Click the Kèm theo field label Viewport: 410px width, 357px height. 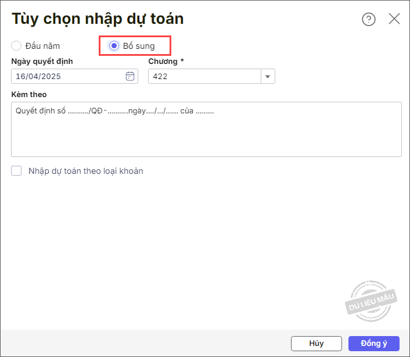29,95
